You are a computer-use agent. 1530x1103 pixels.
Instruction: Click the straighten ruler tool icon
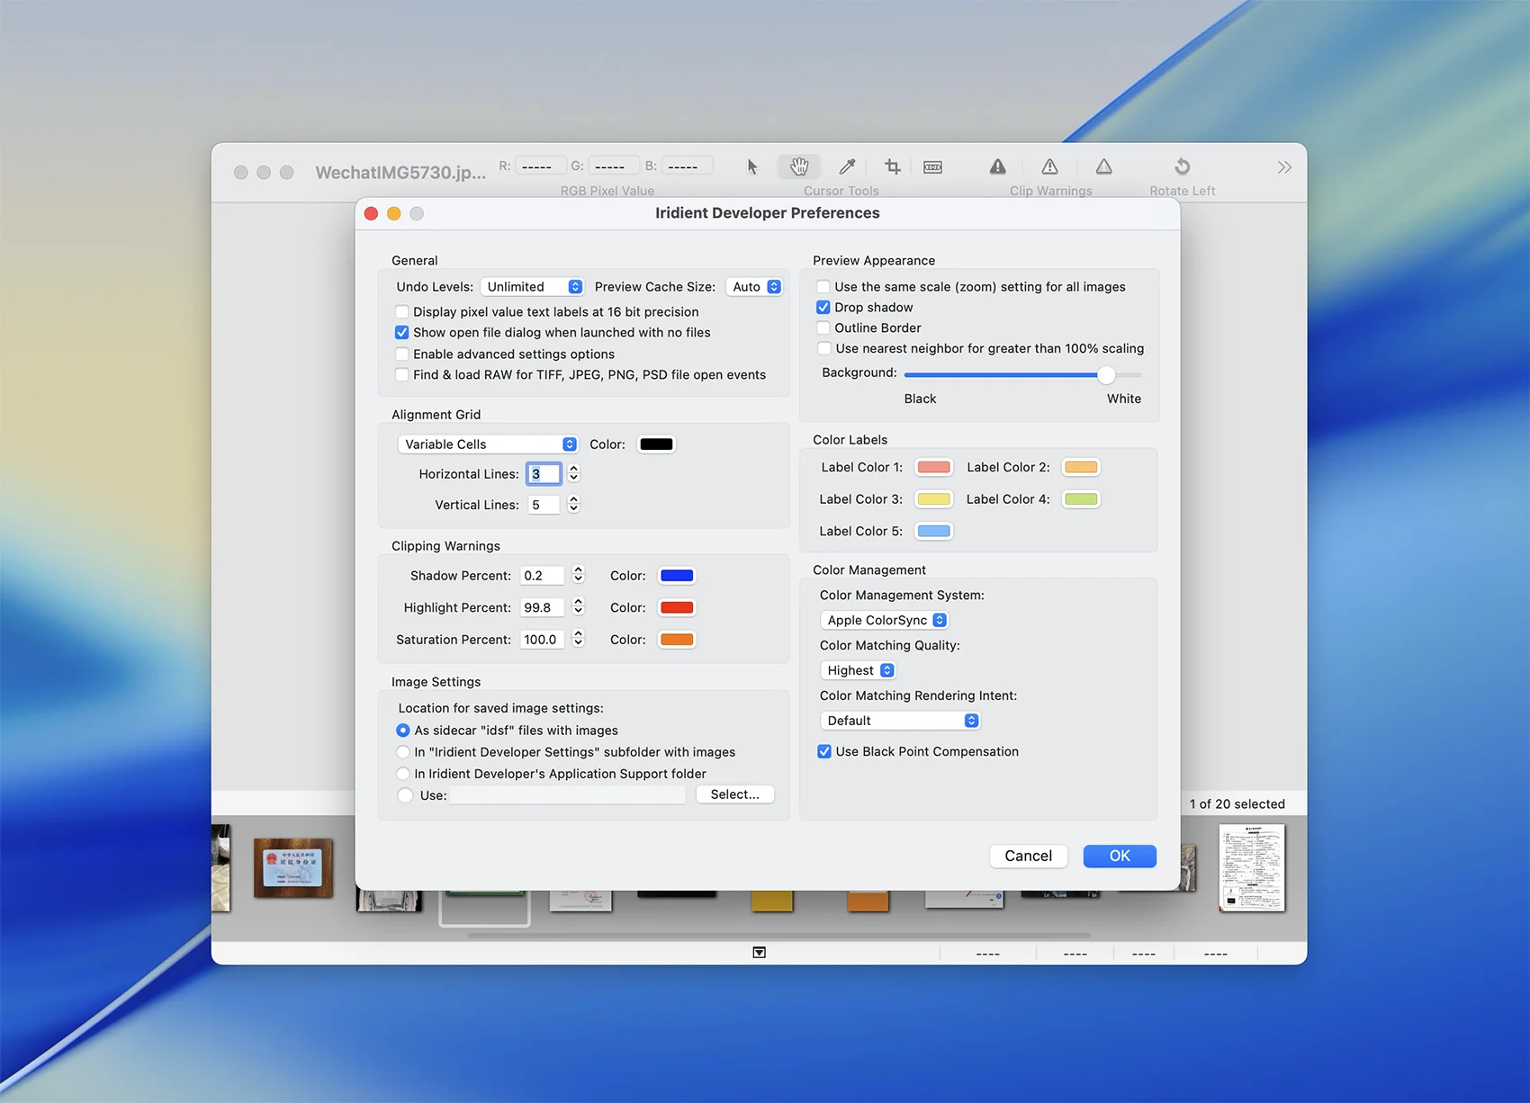point(932,167)
